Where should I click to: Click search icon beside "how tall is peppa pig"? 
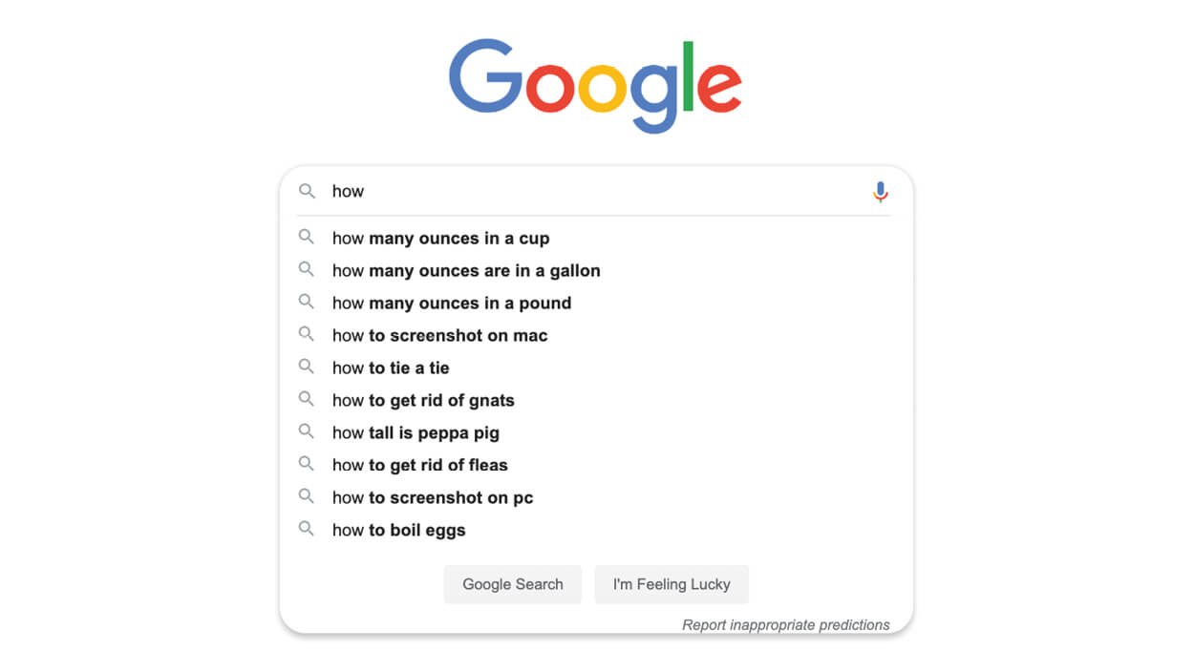pos(306,431)
